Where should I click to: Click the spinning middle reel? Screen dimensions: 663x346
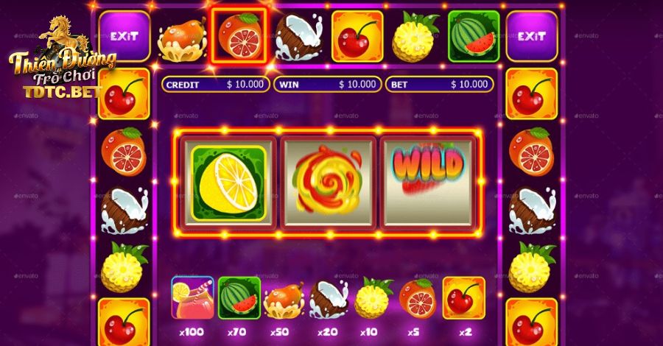(x=328, y=182)
